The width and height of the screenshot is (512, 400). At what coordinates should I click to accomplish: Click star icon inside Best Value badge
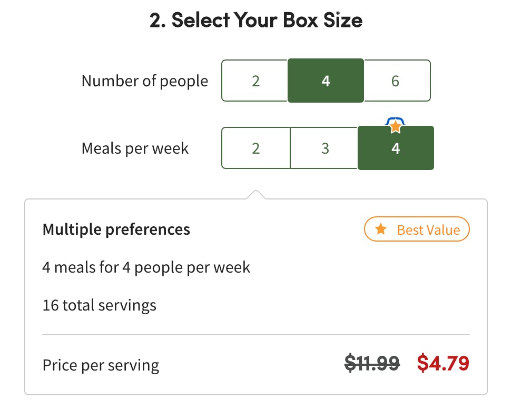pos(381,229)
